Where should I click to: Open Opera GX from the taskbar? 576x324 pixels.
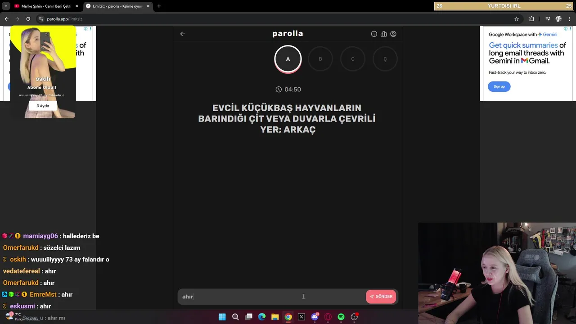[328, 317]
